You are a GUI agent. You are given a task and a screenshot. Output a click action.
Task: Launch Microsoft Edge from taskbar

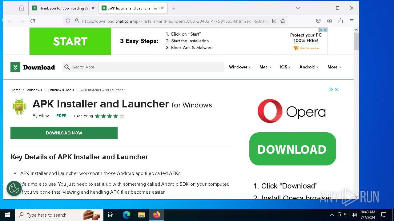(x=127, y=215)
